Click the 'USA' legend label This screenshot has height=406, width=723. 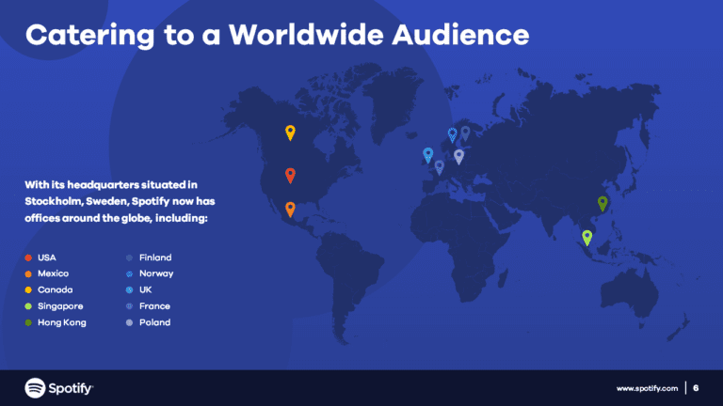pyautogui.click(x=46, y=258)
